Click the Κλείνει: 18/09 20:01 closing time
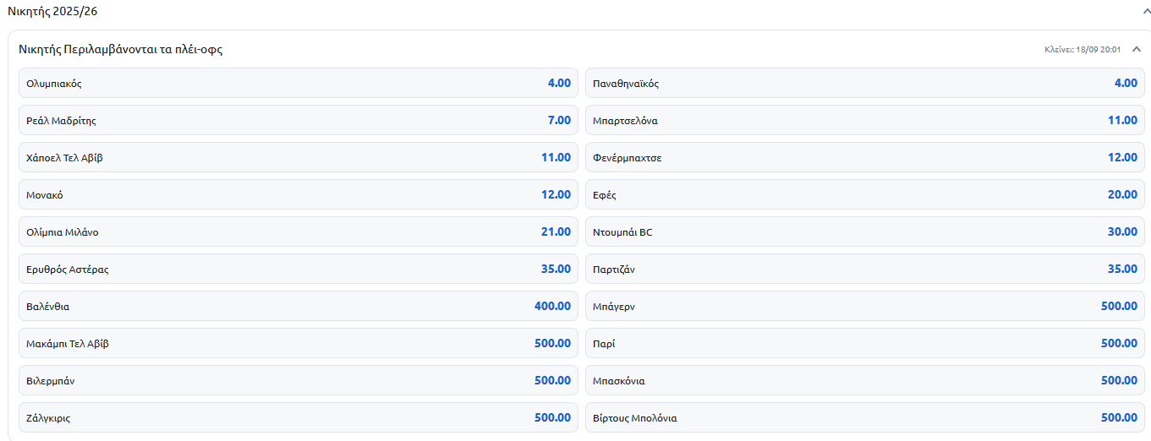 pos(1083,50)
